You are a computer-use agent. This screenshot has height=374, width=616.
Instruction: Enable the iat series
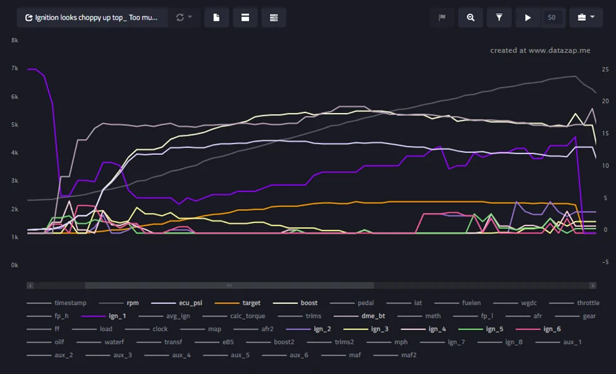[x=404, y=303]
